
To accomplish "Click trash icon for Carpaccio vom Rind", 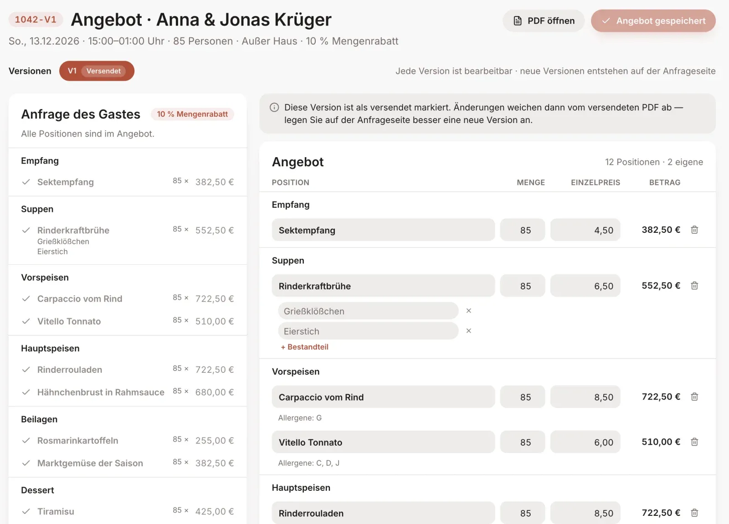I will (694, 397).
